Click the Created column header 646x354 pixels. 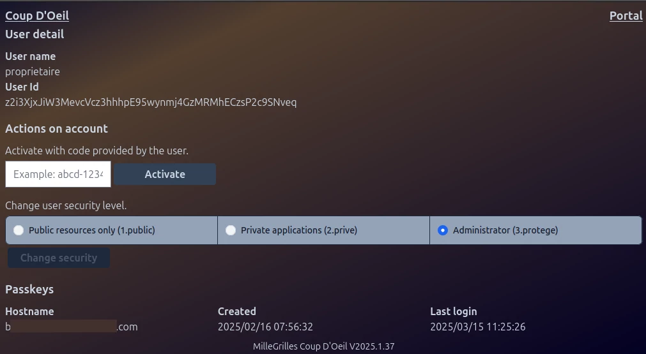236,311
